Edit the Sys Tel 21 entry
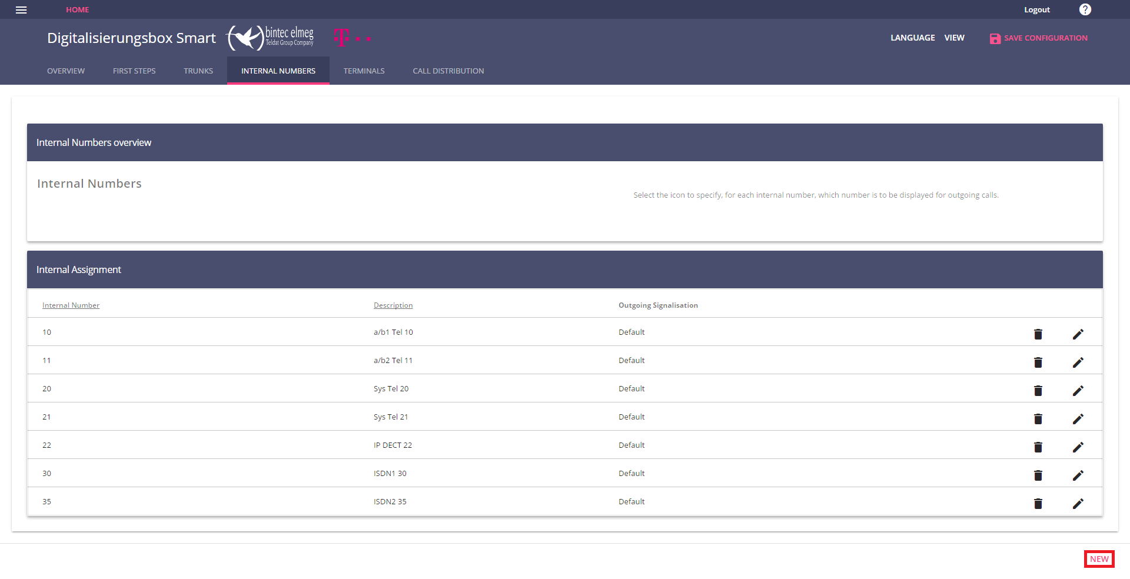This screenshot has height=579, width=1130. 1078,419
